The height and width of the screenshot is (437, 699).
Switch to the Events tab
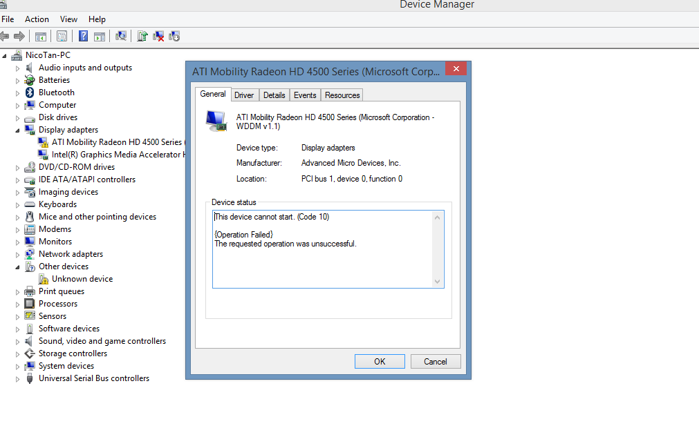click(305, 95)
